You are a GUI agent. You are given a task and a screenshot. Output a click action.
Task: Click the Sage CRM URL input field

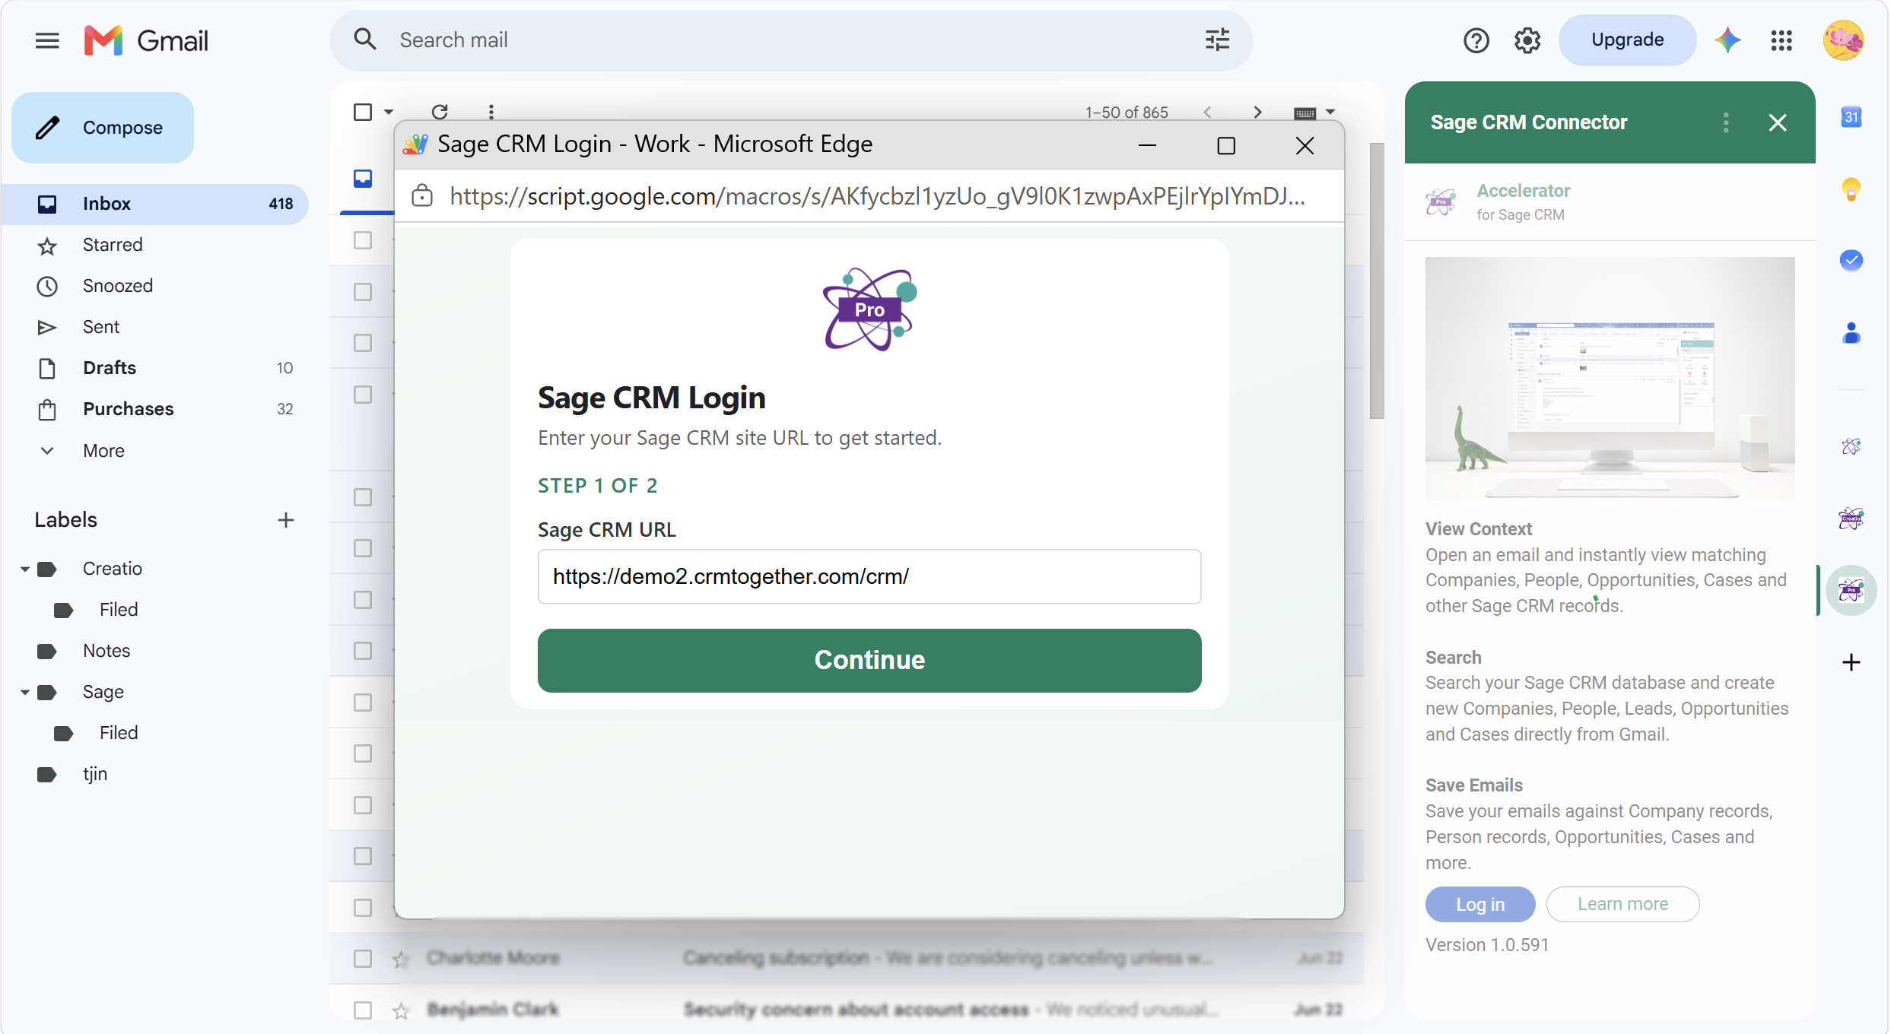click(x=869, y=576)
